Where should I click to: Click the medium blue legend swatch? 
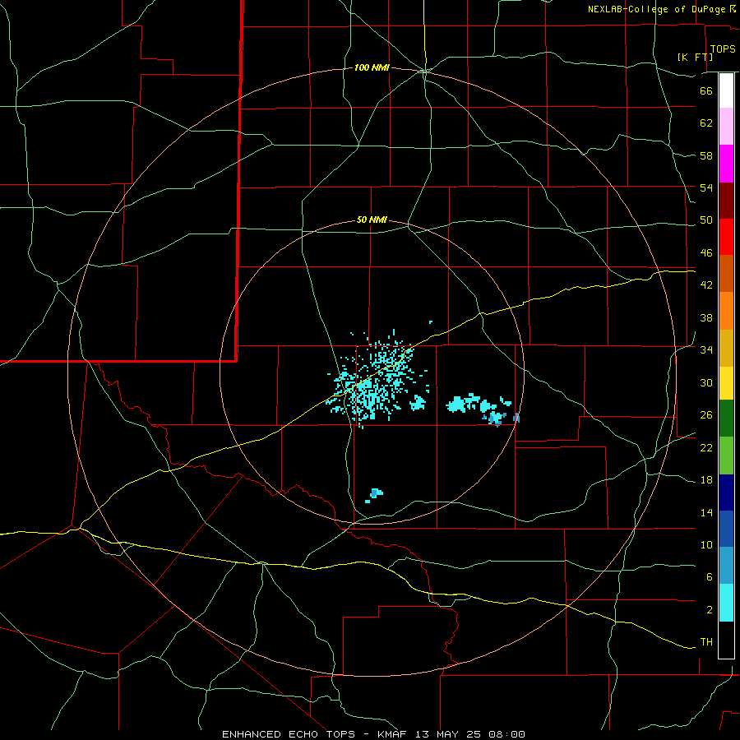click(726, 529)
